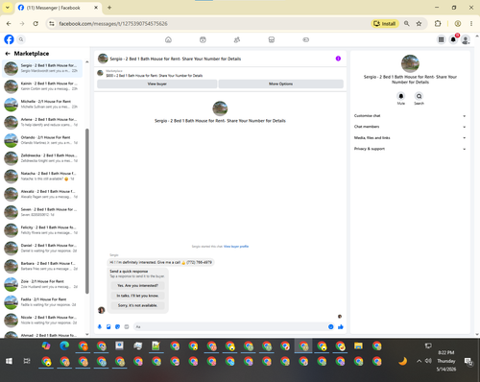The width and height of the screenshot is (480, 382).
Task: Open Zoie 2/1 House For Rent chat
Action: pyautogui.click(x=42, y=284)
